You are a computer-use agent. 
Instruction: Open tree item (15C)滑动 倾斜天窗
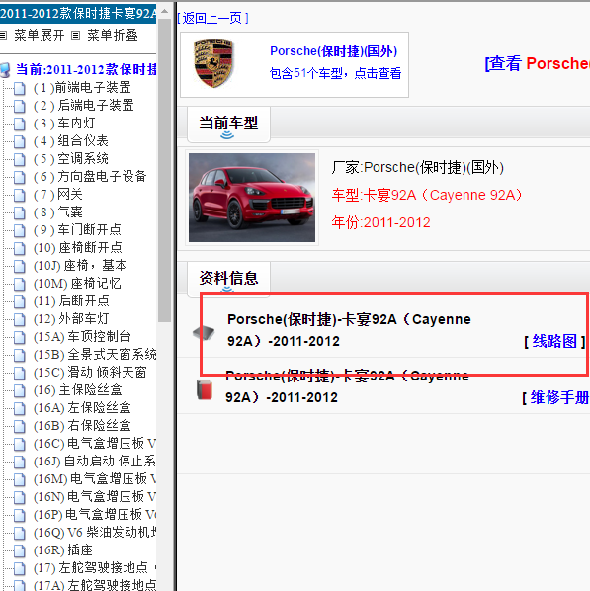(90, 373)
